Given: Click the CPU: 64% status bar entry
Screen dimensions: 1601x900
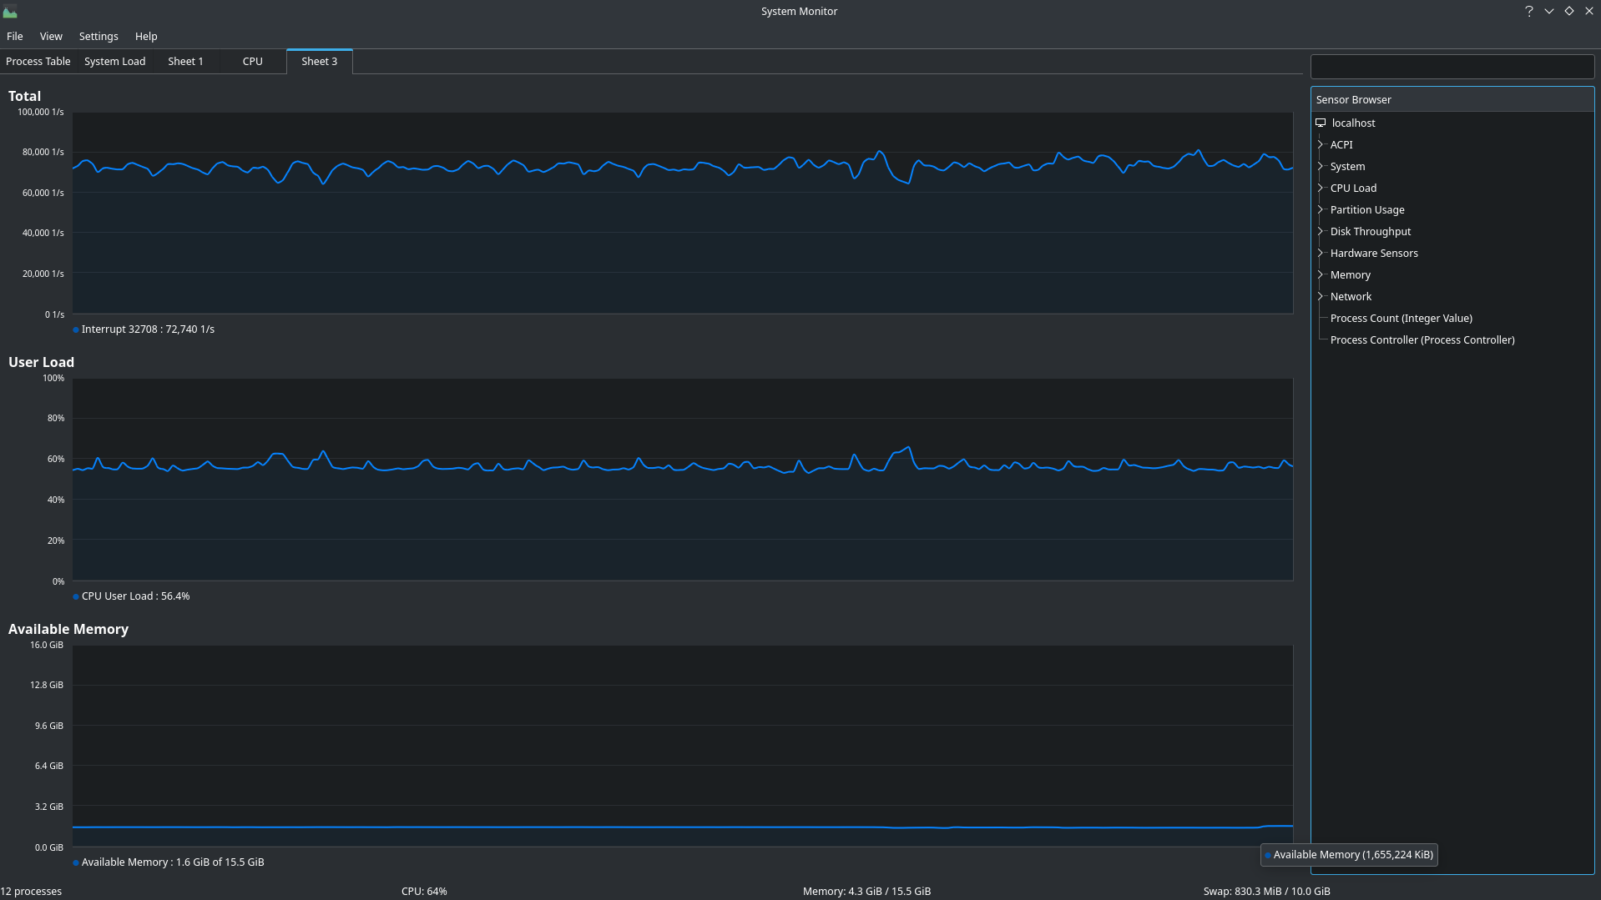Looking at the screenshot, I should (424, 892).
